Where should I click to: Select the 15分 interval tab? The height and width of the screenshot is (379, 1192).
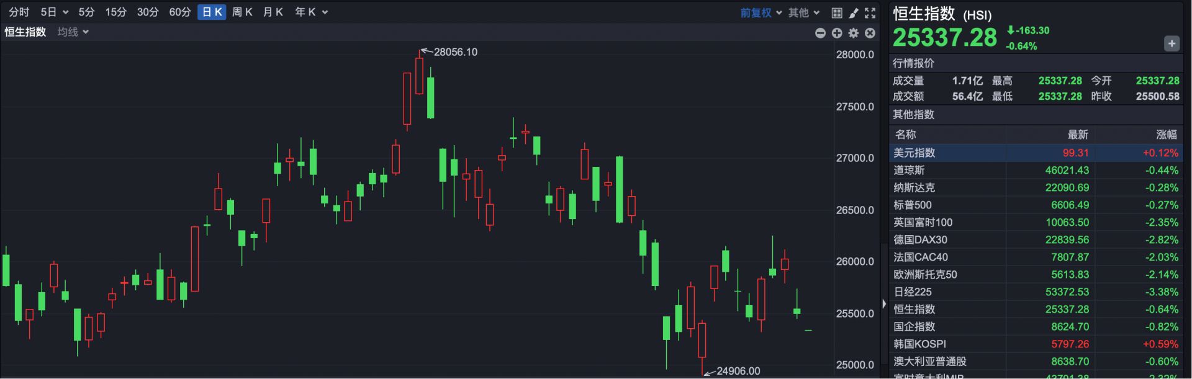point(115,12)
